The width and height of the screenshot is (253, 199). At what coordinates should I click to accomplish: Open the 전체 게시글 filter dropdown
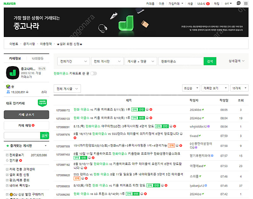(x=67, y=89)
